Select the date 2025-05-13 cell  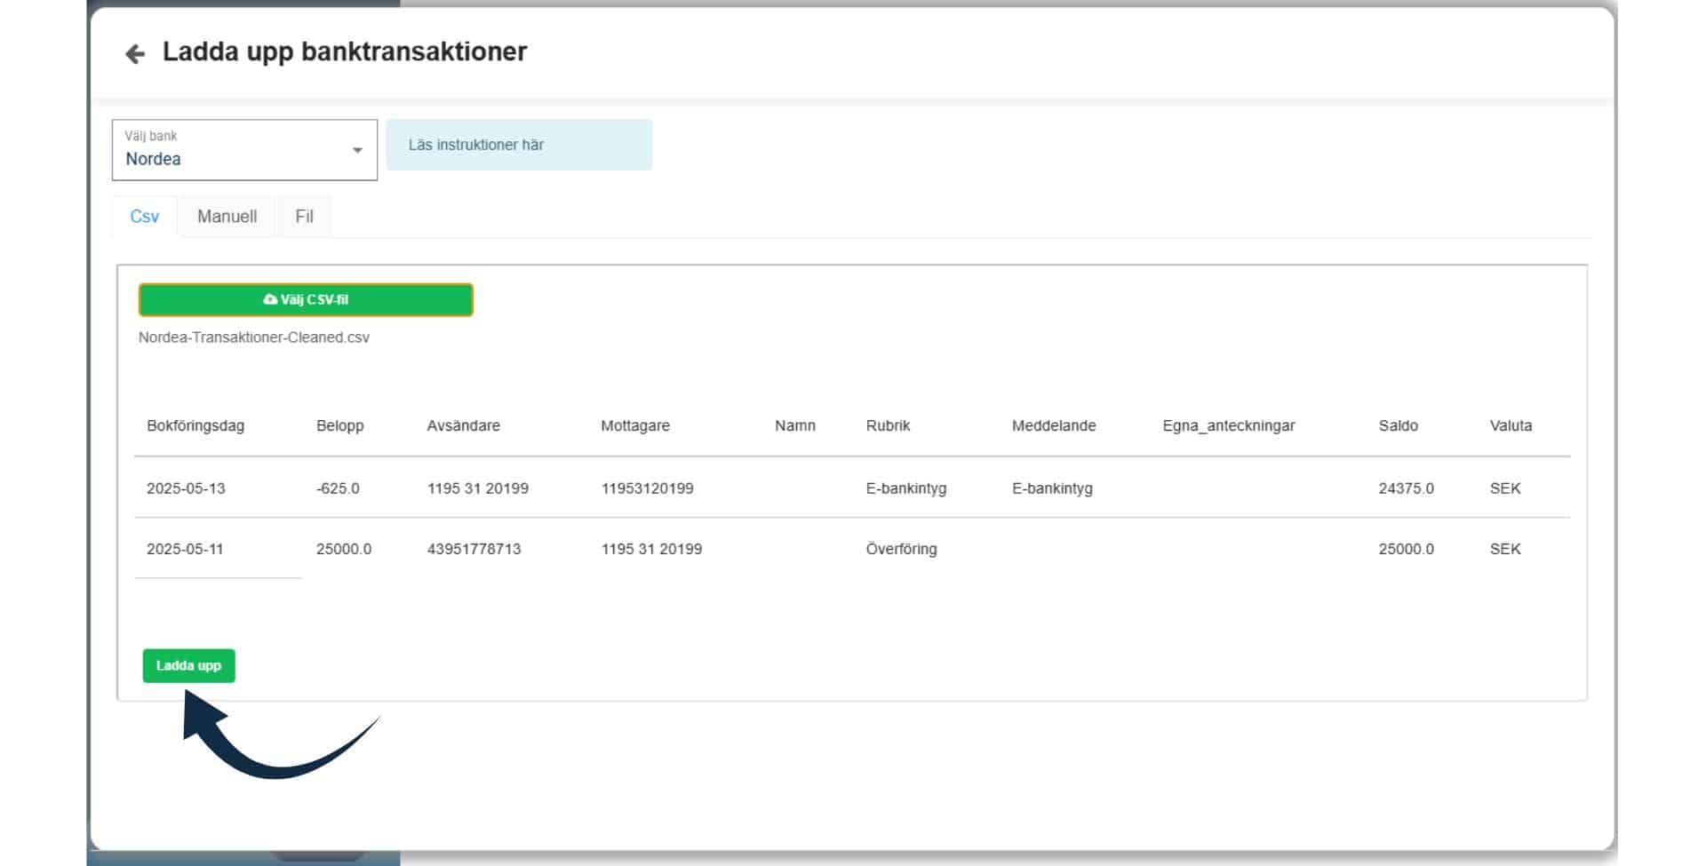(186, 489)
